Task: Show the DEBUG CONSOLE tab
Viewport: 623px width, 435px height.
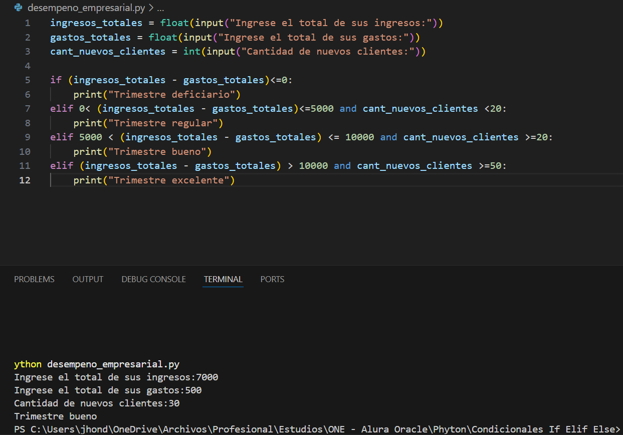Action: click(x=153, y=279)
